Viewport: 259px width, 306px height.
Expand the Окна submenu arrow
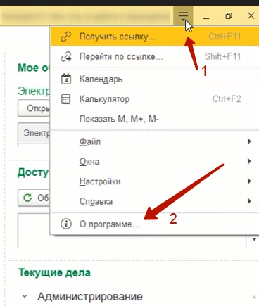click(x=249, y=161)
